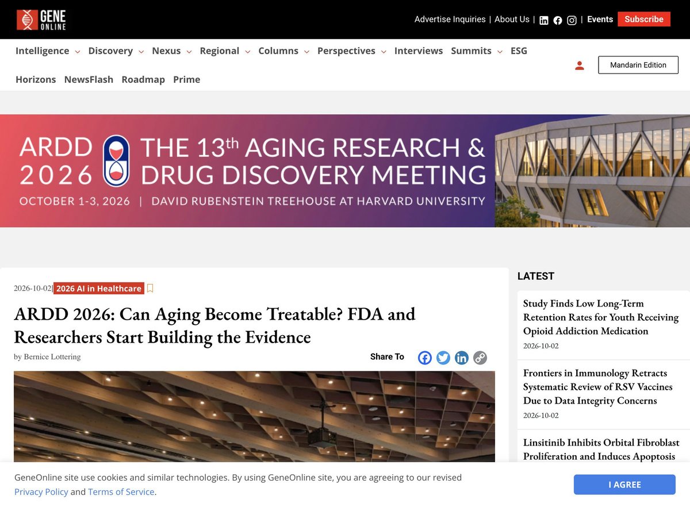The height and width of the screenshot is (507, 690).
Task: Open the Privacy Policy link
Action: [x=41, y=491]
